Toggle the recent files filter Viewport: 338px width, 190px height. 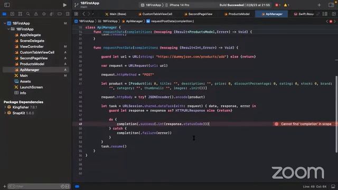pos(62,186)
